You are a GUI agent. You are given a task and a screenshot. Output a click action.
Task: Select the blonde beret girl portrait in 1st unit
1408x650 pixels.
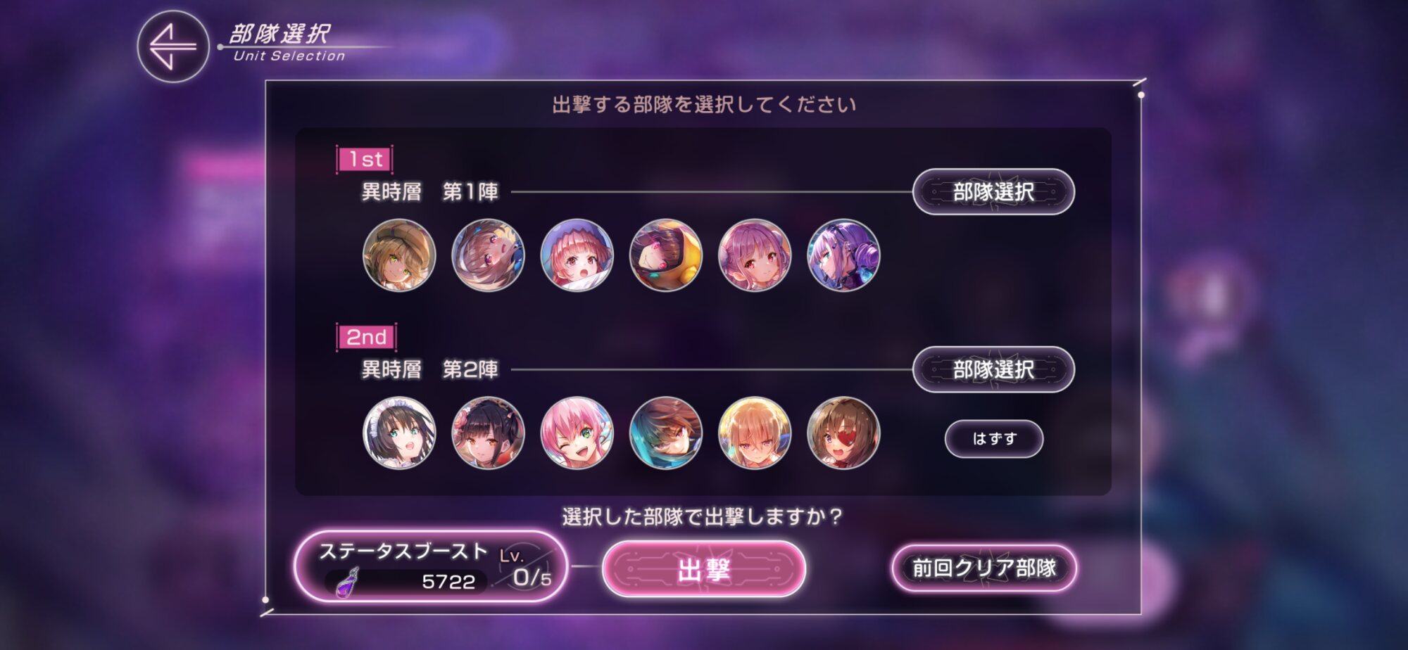pyautogui.click(x=399, y=255)
